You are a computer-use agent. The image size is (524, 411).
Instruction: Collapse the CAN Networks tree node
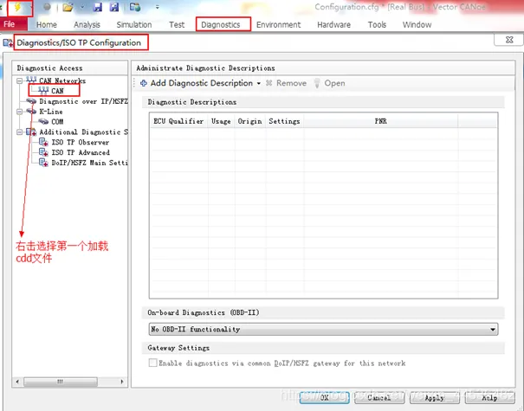(x=20, y=80)
